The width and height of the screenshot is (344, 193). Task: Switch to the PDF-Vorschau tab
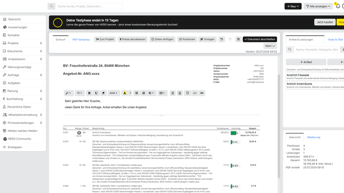[81, 39]
